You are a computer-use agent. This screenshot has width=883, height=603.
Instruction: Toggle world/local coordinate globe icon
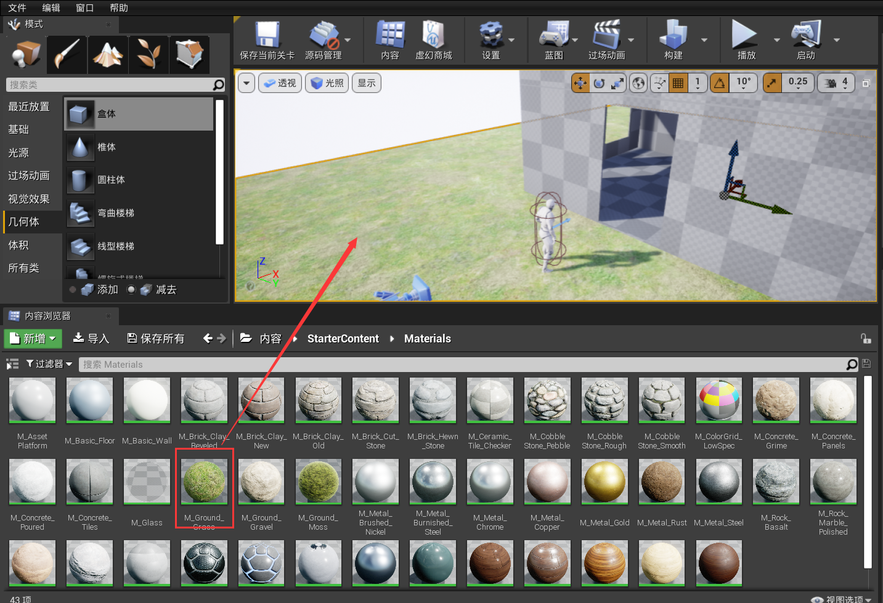point(639,83)
